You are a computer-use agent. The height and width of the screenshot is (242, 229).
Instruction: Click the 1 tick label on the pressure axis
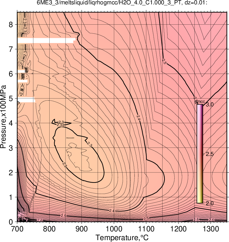pyautogui.click(x=11, y=197)
